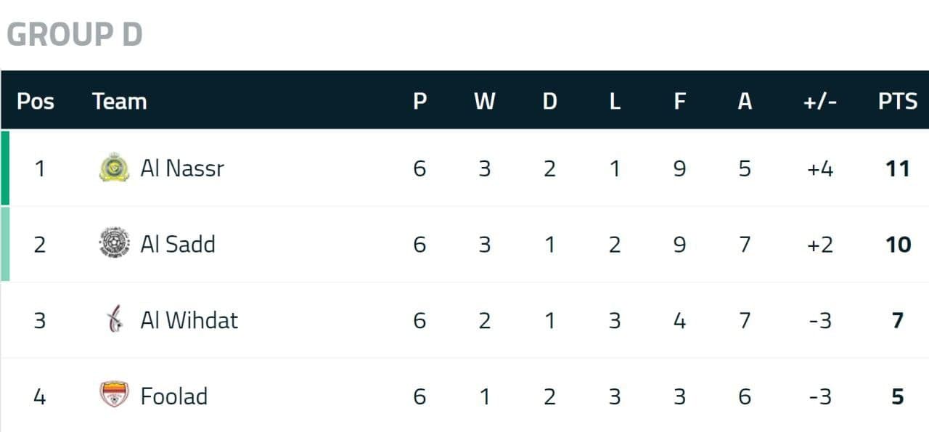
Task: Click the dark green qualification bar
Action: (5, 168)
